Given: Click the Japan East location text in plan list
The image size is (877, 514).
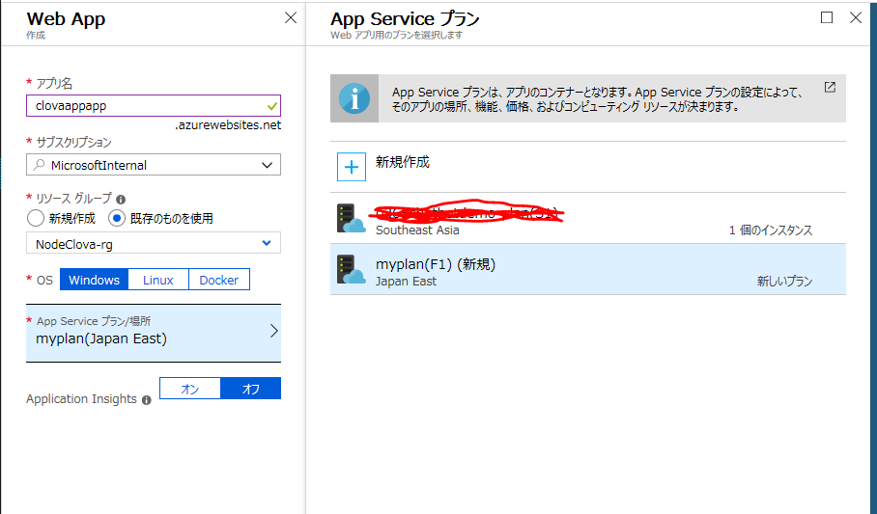Looking at the screenshot, I should 406,281.
